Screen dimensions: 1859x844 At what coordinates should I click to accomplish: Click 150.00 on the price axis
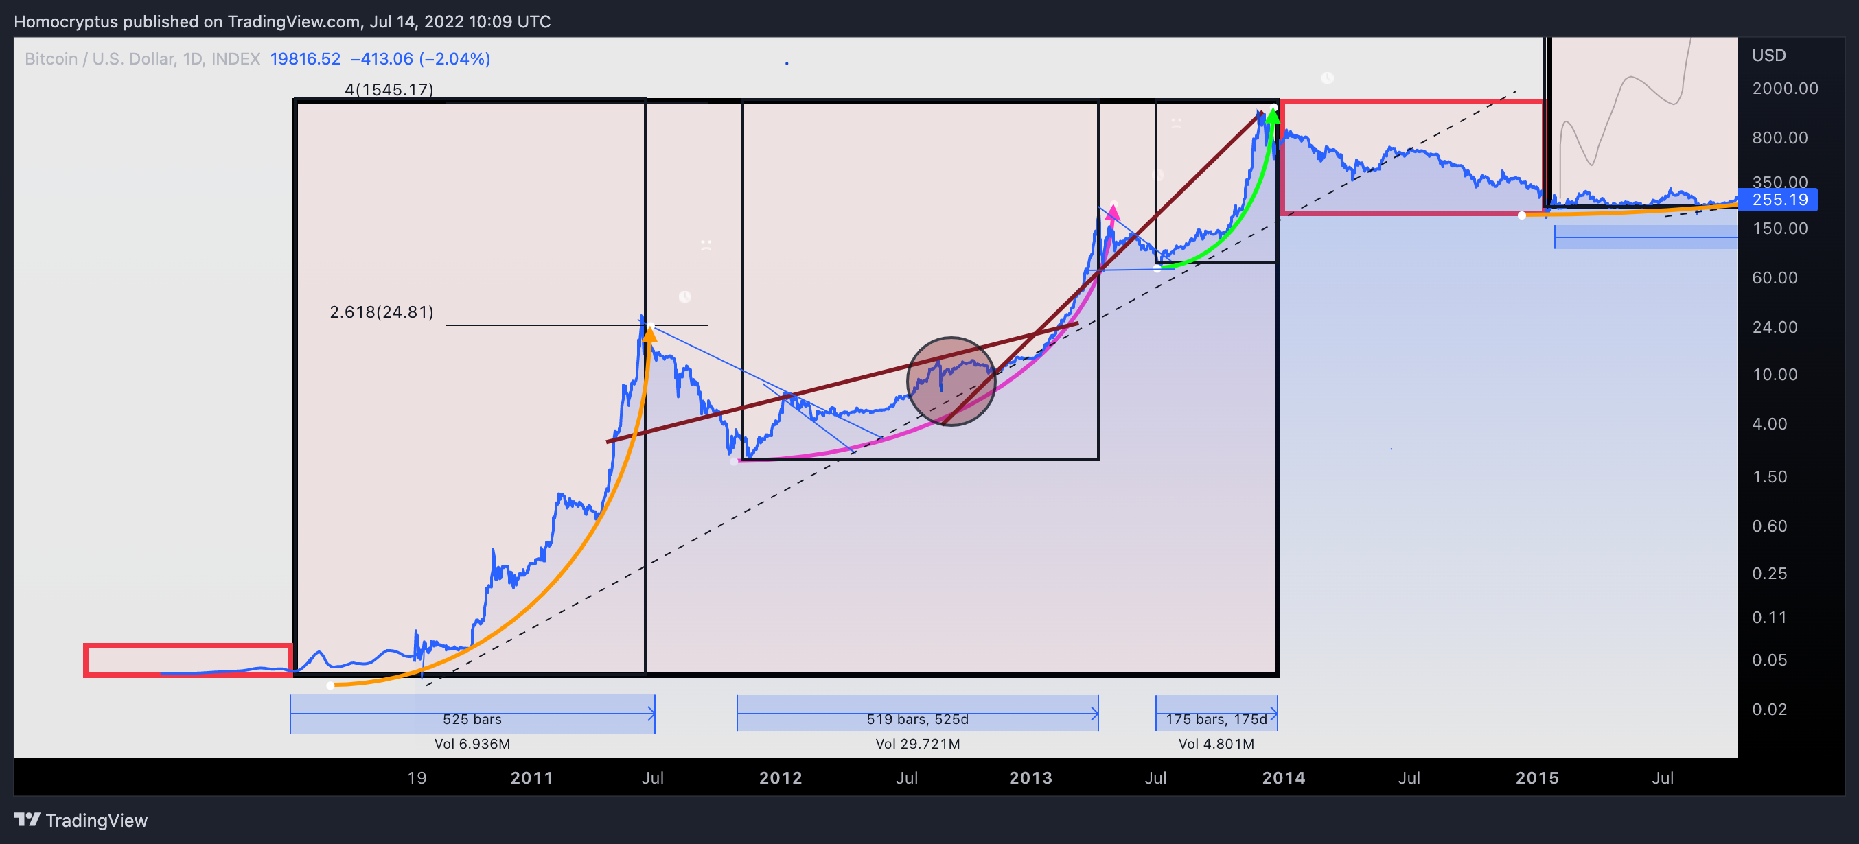(1779, 228)
